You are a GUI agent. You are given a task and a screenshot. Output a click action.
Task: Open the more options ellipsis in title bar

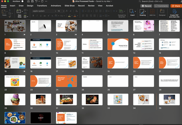46,1
